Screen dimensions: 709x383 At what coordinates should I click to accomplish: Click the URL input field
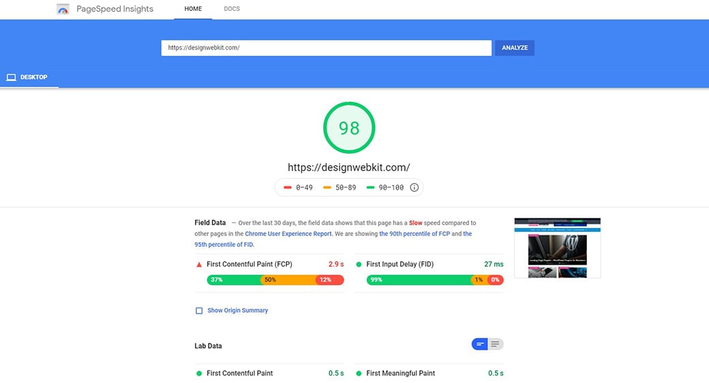coord(326,48)
